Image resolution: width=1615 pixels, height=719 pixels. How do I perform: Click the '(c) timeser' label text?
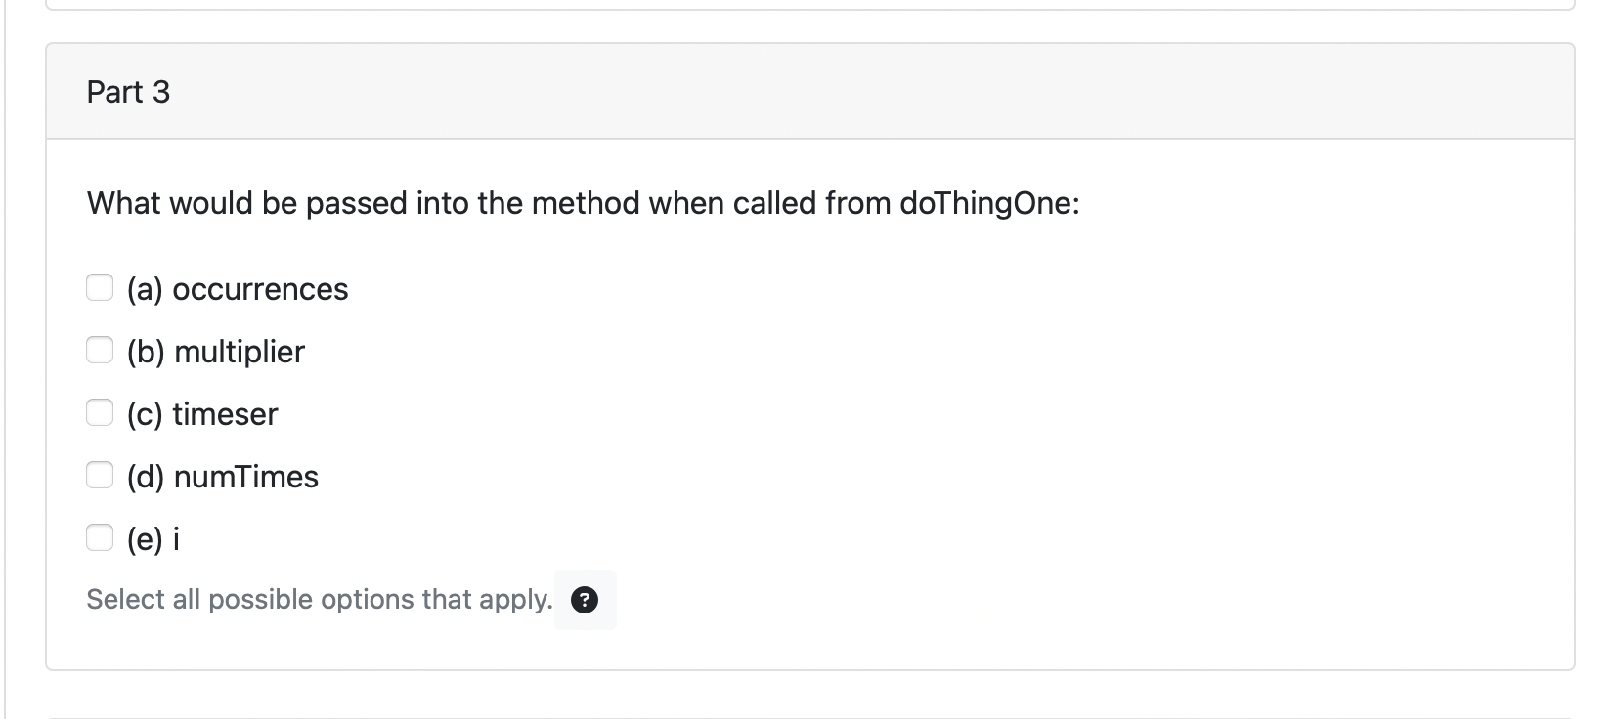pyautogui.click(x=201, y=413)
